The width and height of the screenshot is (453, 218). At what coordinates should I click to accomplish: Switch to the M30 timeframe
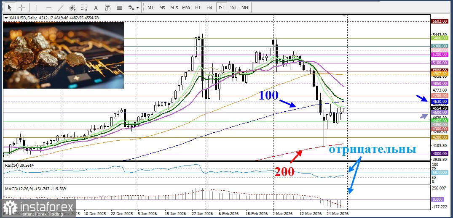(x=186, y=8)
